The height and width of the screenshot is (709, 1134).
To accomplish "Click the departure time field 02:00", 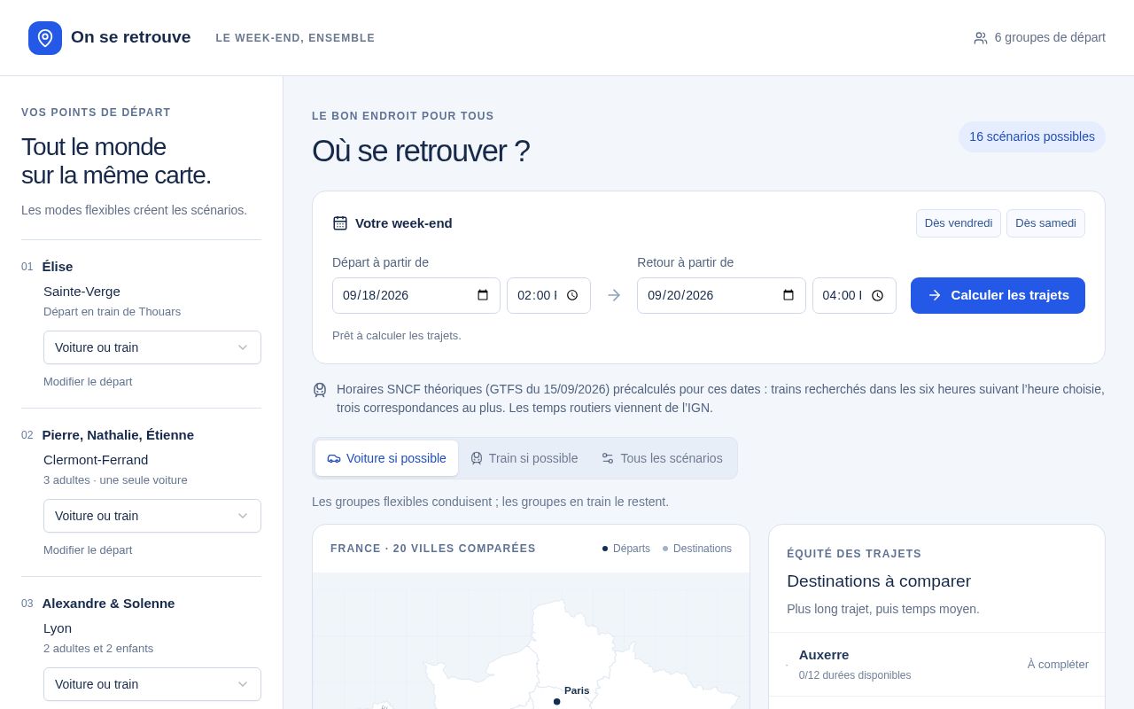I will click(548, 295).
